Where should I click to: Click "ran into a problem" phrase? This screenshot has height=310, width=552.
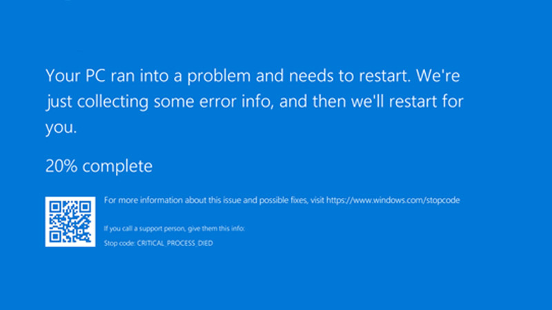(x=161, y=74)
